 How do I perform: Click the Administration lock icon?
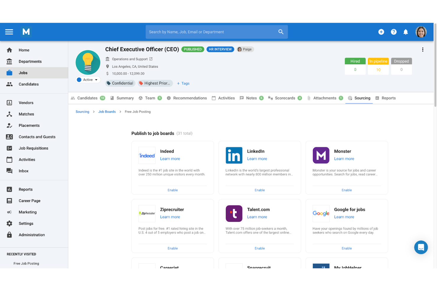click(9, 235)
